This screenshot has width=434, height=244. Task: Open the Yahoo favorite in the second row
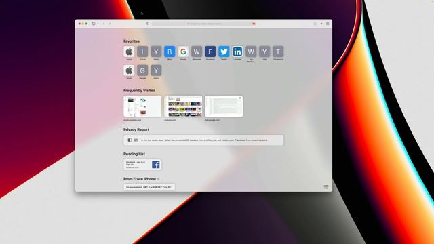point(156,70)
